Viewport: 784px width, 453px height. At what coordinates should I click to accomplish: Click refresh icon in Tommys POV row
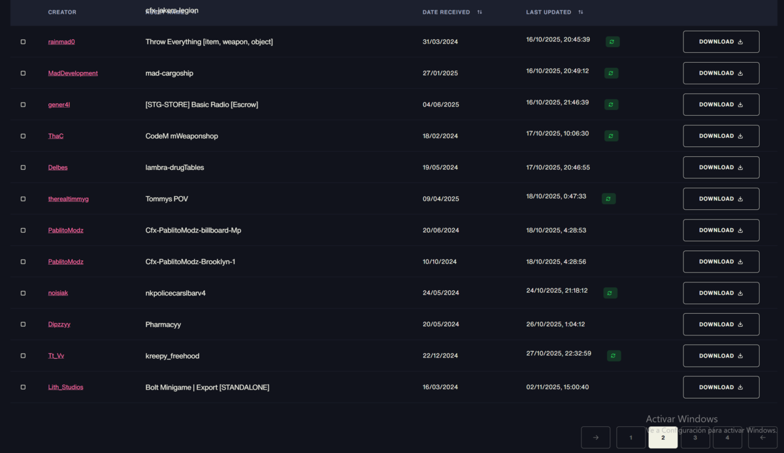coord(608,199)
